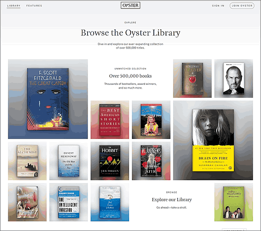The image size is (261, 231).
Task: Click the Browse label above Explore our Library
Action: tap(172, 192)
